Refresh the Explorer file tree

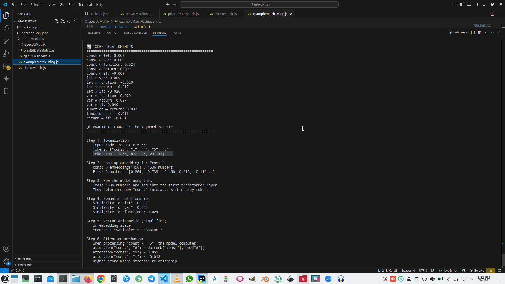click(x=69, y=21)
